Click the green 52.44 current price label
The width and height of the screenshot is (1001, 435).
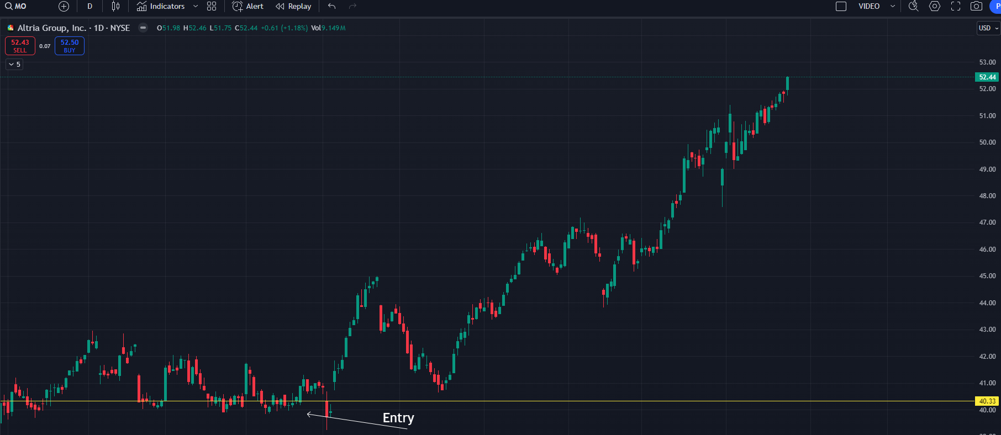tap(987, 77)
